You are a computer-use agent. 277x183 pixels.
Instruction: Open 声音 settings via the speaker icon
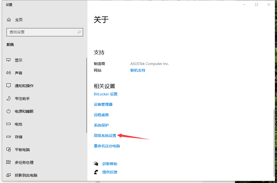coord(9,73)
